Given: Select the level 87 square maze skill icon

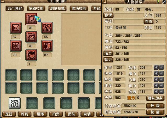Looking at the screenshot, I should 16,28.
